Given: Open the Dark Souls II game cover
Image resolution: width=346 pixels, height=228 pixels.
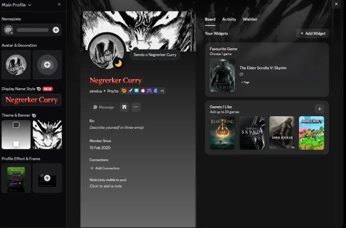Looking at the screenshot, I should (x=282, y=133).
